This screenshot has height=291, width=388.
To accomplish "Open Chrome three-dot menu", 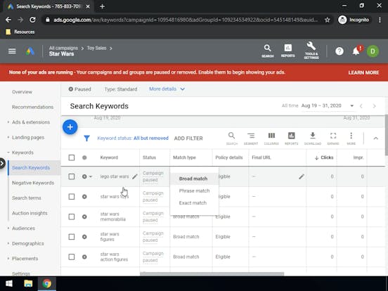I will [x=380, y=20].
